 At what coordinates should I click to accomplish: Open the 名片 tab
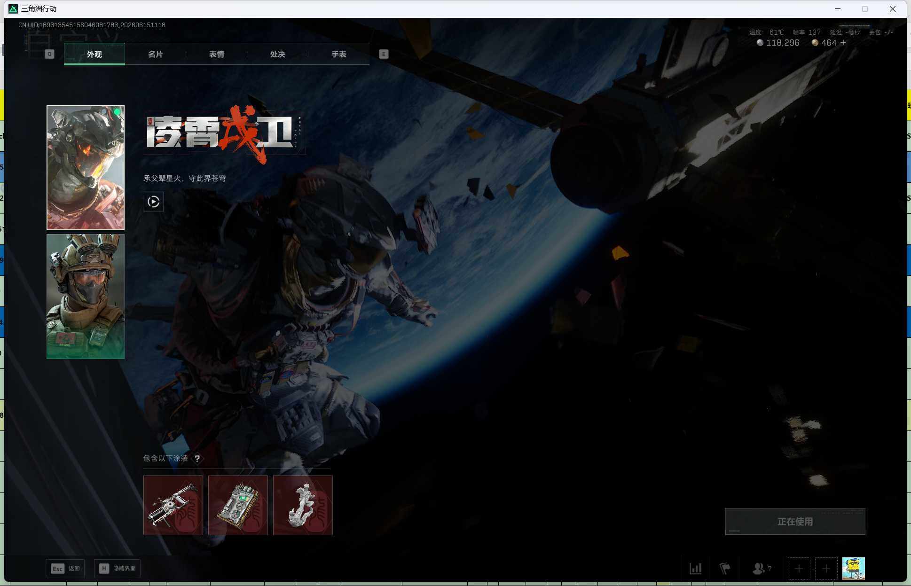[x=156, y=54]
